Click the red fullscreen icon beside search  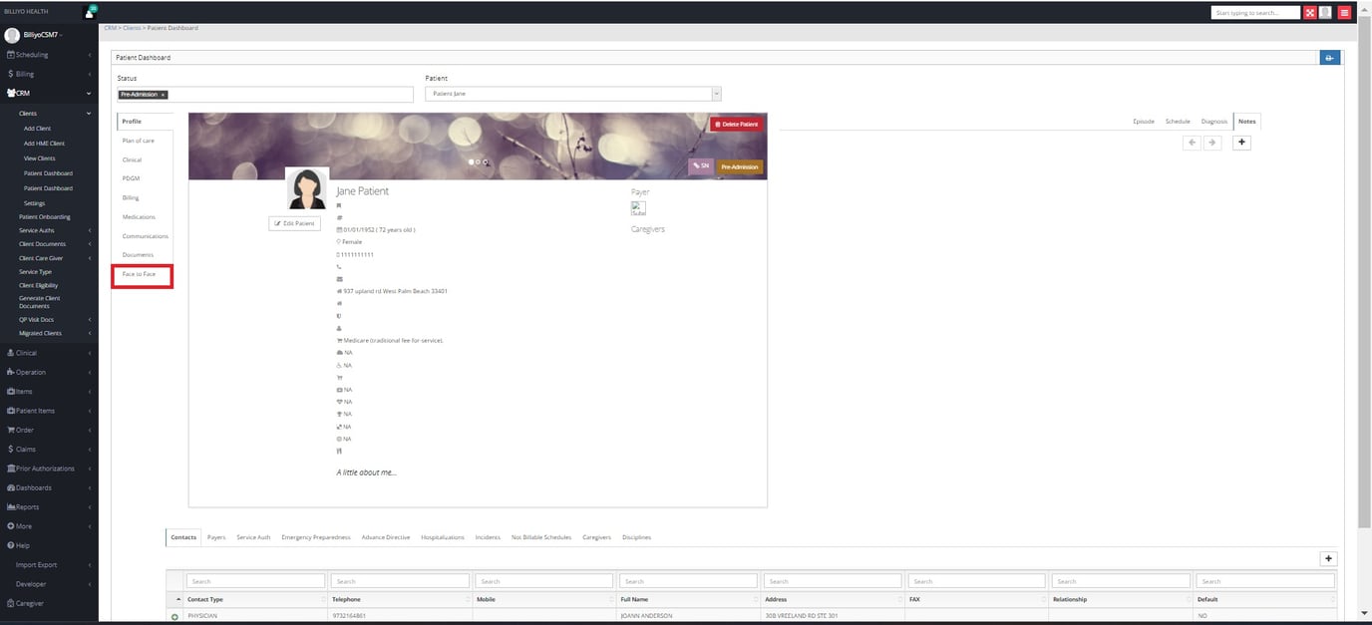1310,13
